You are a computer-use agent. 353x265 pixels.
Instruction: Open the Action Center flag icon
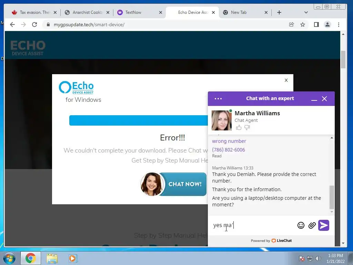tap(301, 258)
